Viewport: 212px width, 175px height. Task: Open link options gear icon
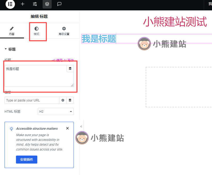coord(63,100)
